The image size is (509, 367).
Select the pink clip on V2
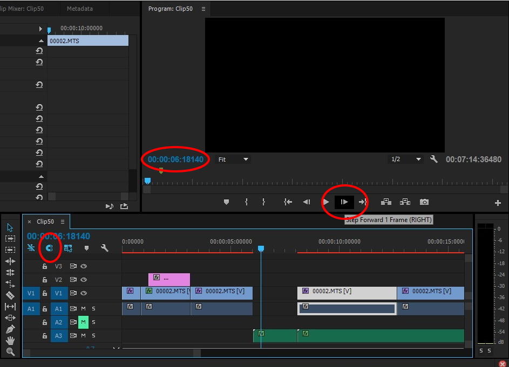point(169,279)
